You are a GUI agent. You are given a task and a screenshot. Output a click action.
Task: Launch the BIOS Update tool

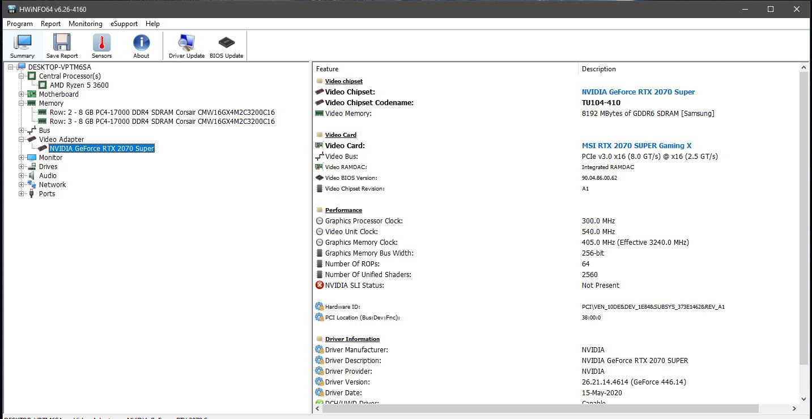(226, 46)
